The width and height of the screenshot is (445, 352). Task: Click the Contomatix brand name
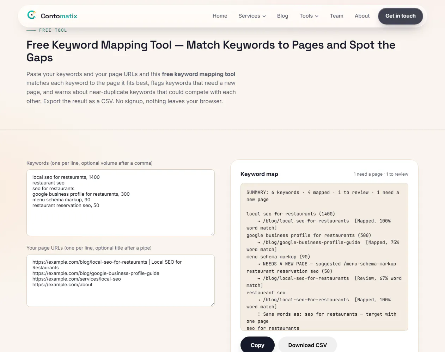point(59,16)
